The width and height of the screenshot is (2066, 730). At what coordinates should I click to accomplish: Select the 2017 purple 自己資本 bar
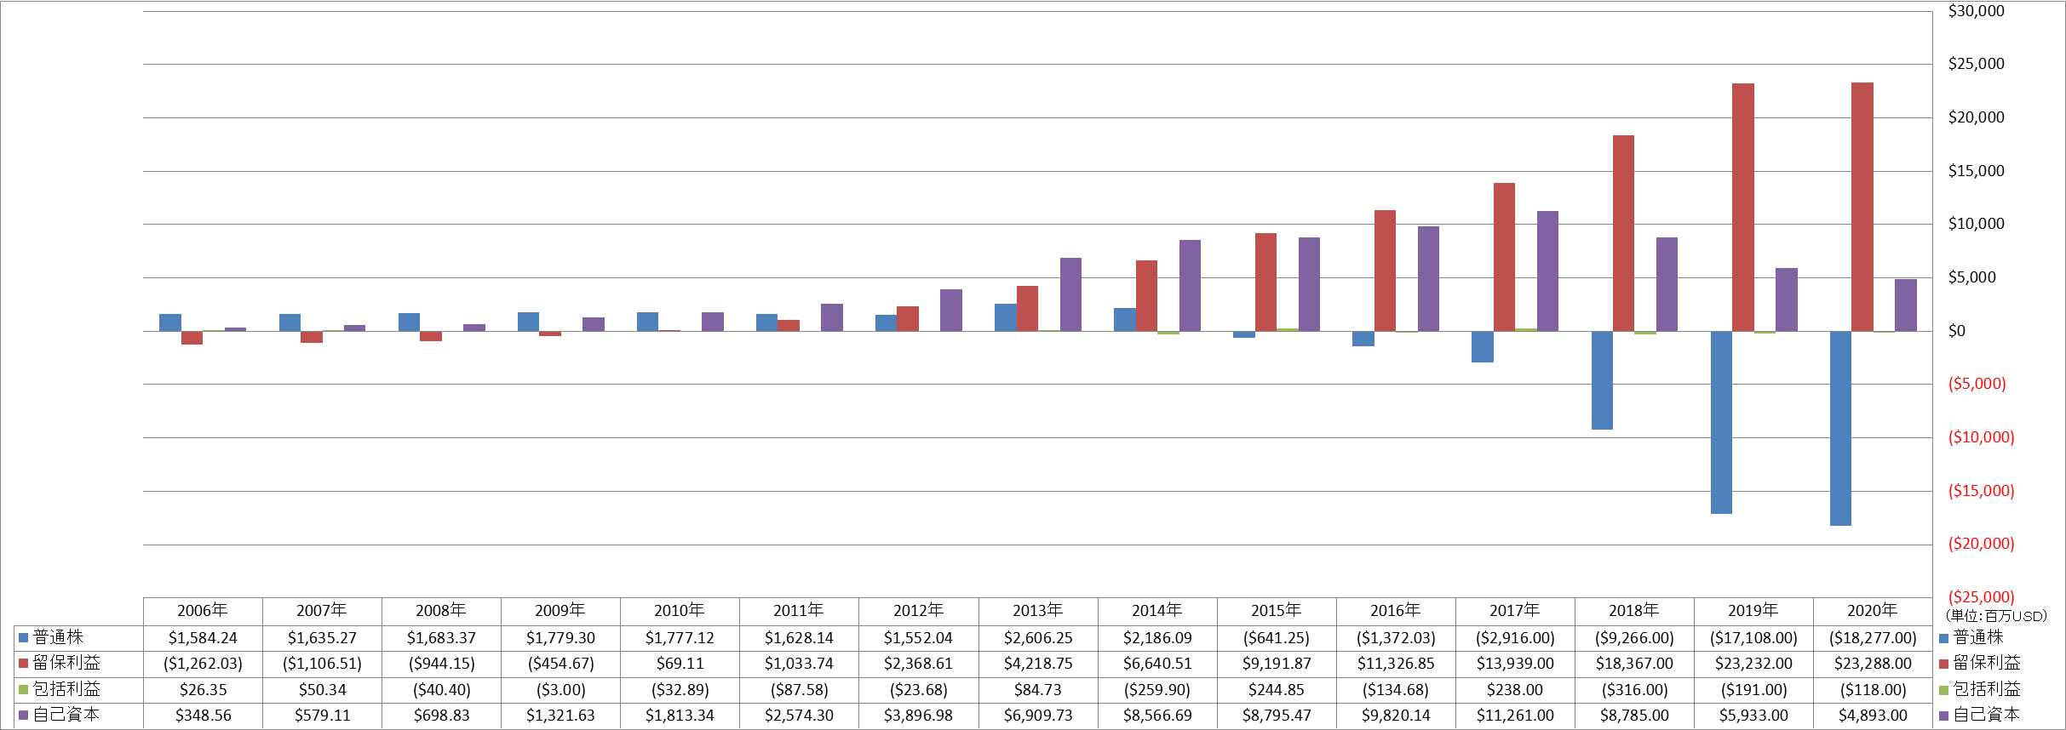[x=1547, y=271]
